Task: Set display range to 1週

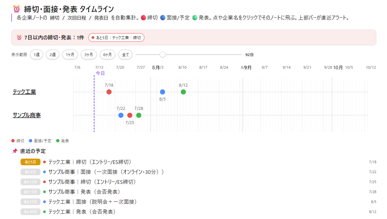Action: tap(37, 54)
